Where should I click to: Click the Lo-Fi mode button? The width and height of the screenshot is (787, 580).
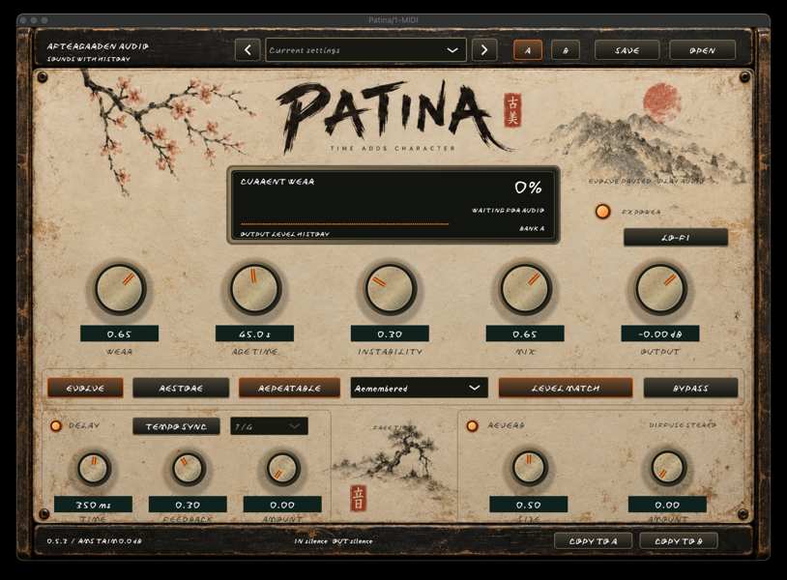coord(676,238)
